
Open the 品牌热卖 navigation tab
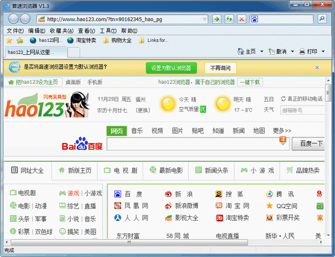tap(303, 170)
